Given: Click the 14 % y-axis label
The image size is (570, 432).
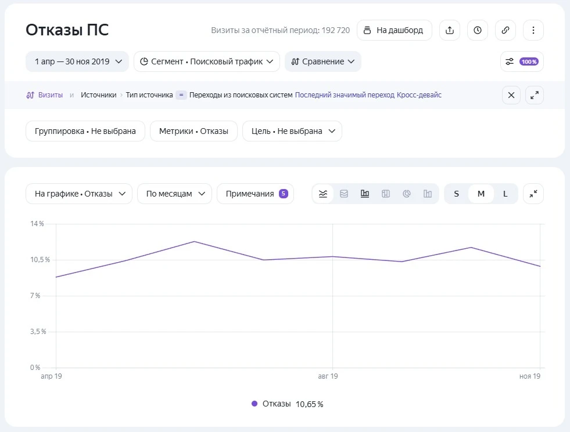Looking at the screenshot, I should coord(37,224).
